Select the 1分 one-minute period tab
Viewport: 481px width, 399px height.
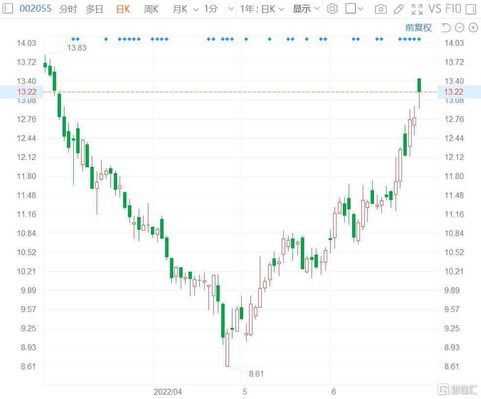tap(211, 9)
